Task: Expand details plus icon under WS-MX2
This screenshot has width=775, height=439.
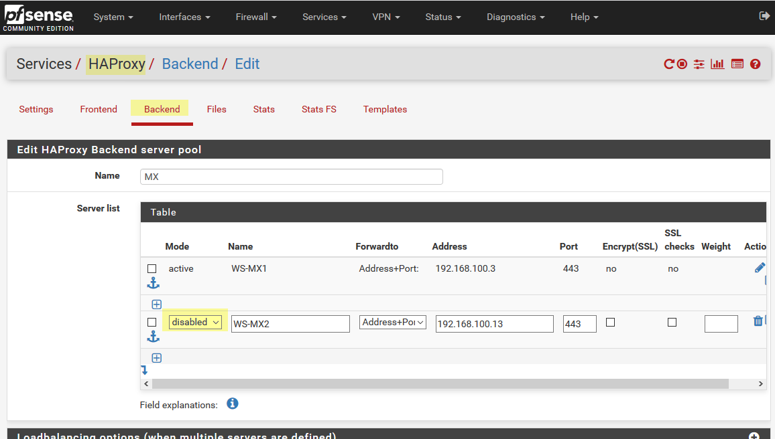Action: [x=157, y=357]
